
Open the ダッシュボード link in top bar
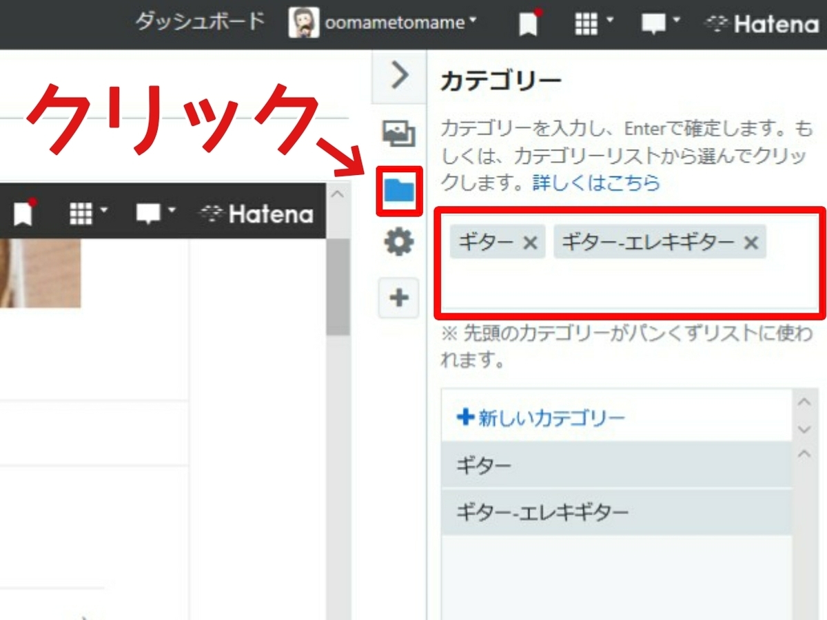click(199, 22)
